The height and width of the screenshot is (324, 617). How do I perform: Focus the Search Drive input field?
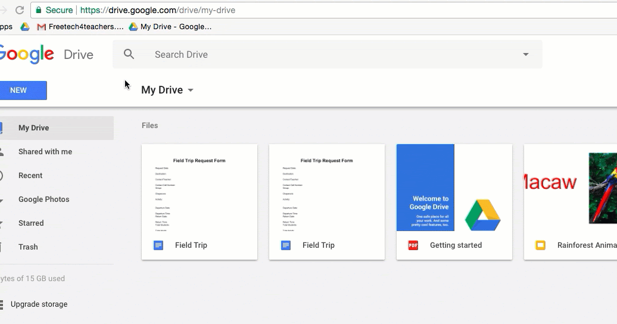click(x=328, y=54)
